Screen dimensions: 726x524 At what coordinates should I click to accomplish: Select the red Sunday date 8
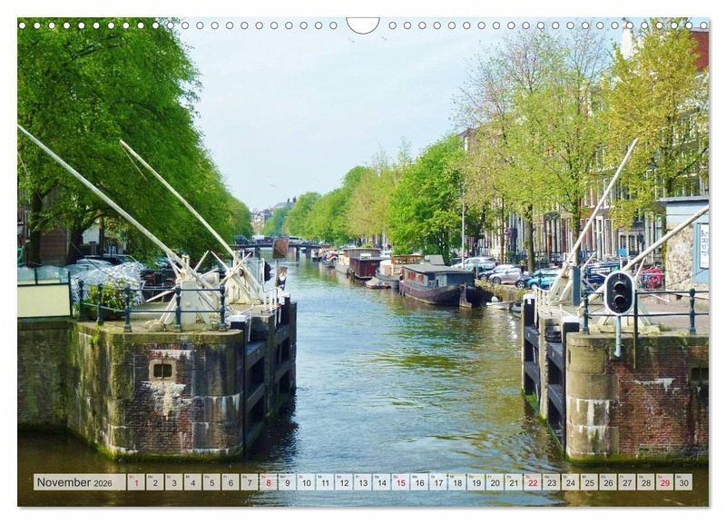coord(269,482)
